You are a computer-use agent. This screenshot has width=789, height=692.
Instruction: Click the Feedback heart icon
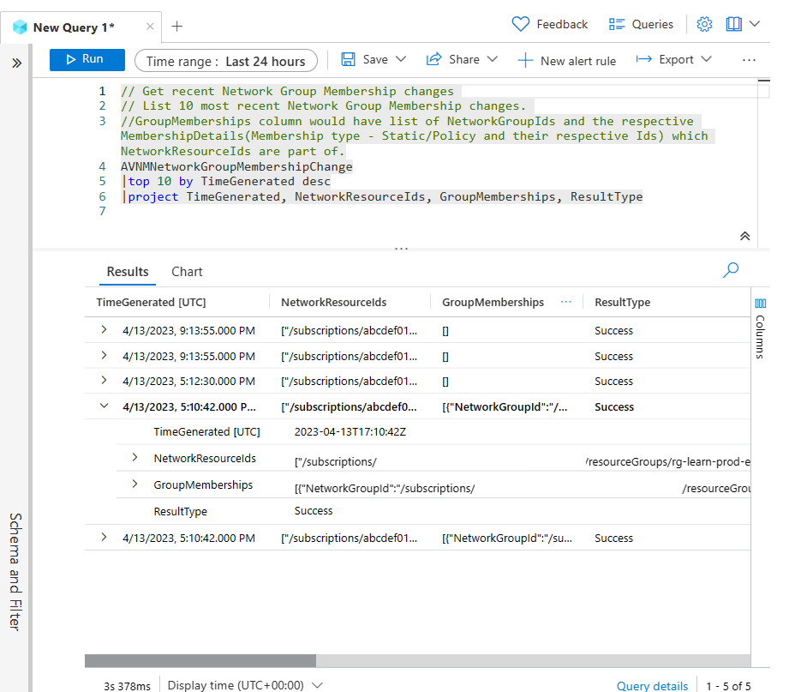coord(522,24)
